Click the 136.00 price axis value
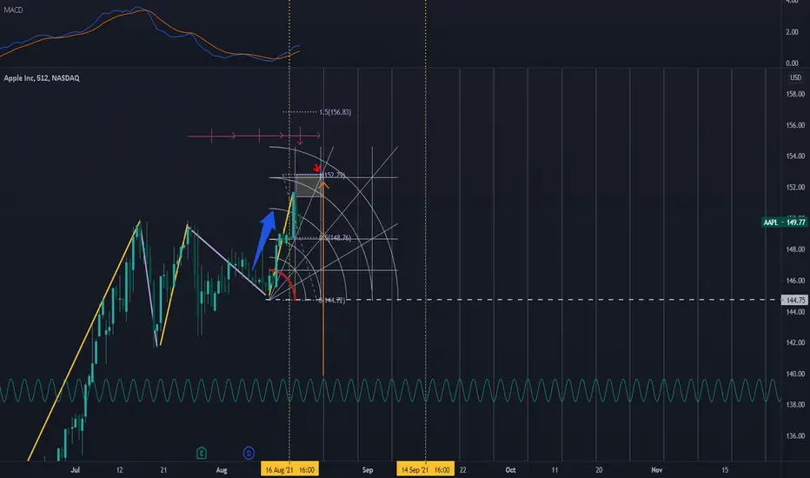The height and width of the screenshot is (478, 810). [795, 435]
